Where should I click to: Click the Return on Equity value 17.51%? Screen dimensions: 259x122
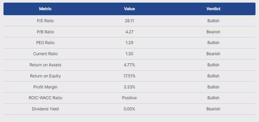129,76
